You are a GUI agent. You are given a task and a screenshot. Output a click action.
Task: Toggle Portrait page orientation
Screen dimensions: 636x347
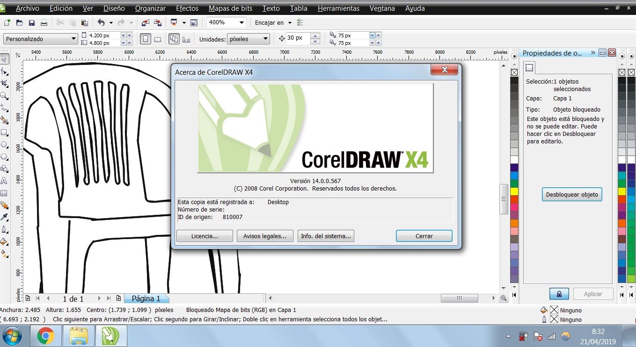pyautogui.click(x=146, y=39)
